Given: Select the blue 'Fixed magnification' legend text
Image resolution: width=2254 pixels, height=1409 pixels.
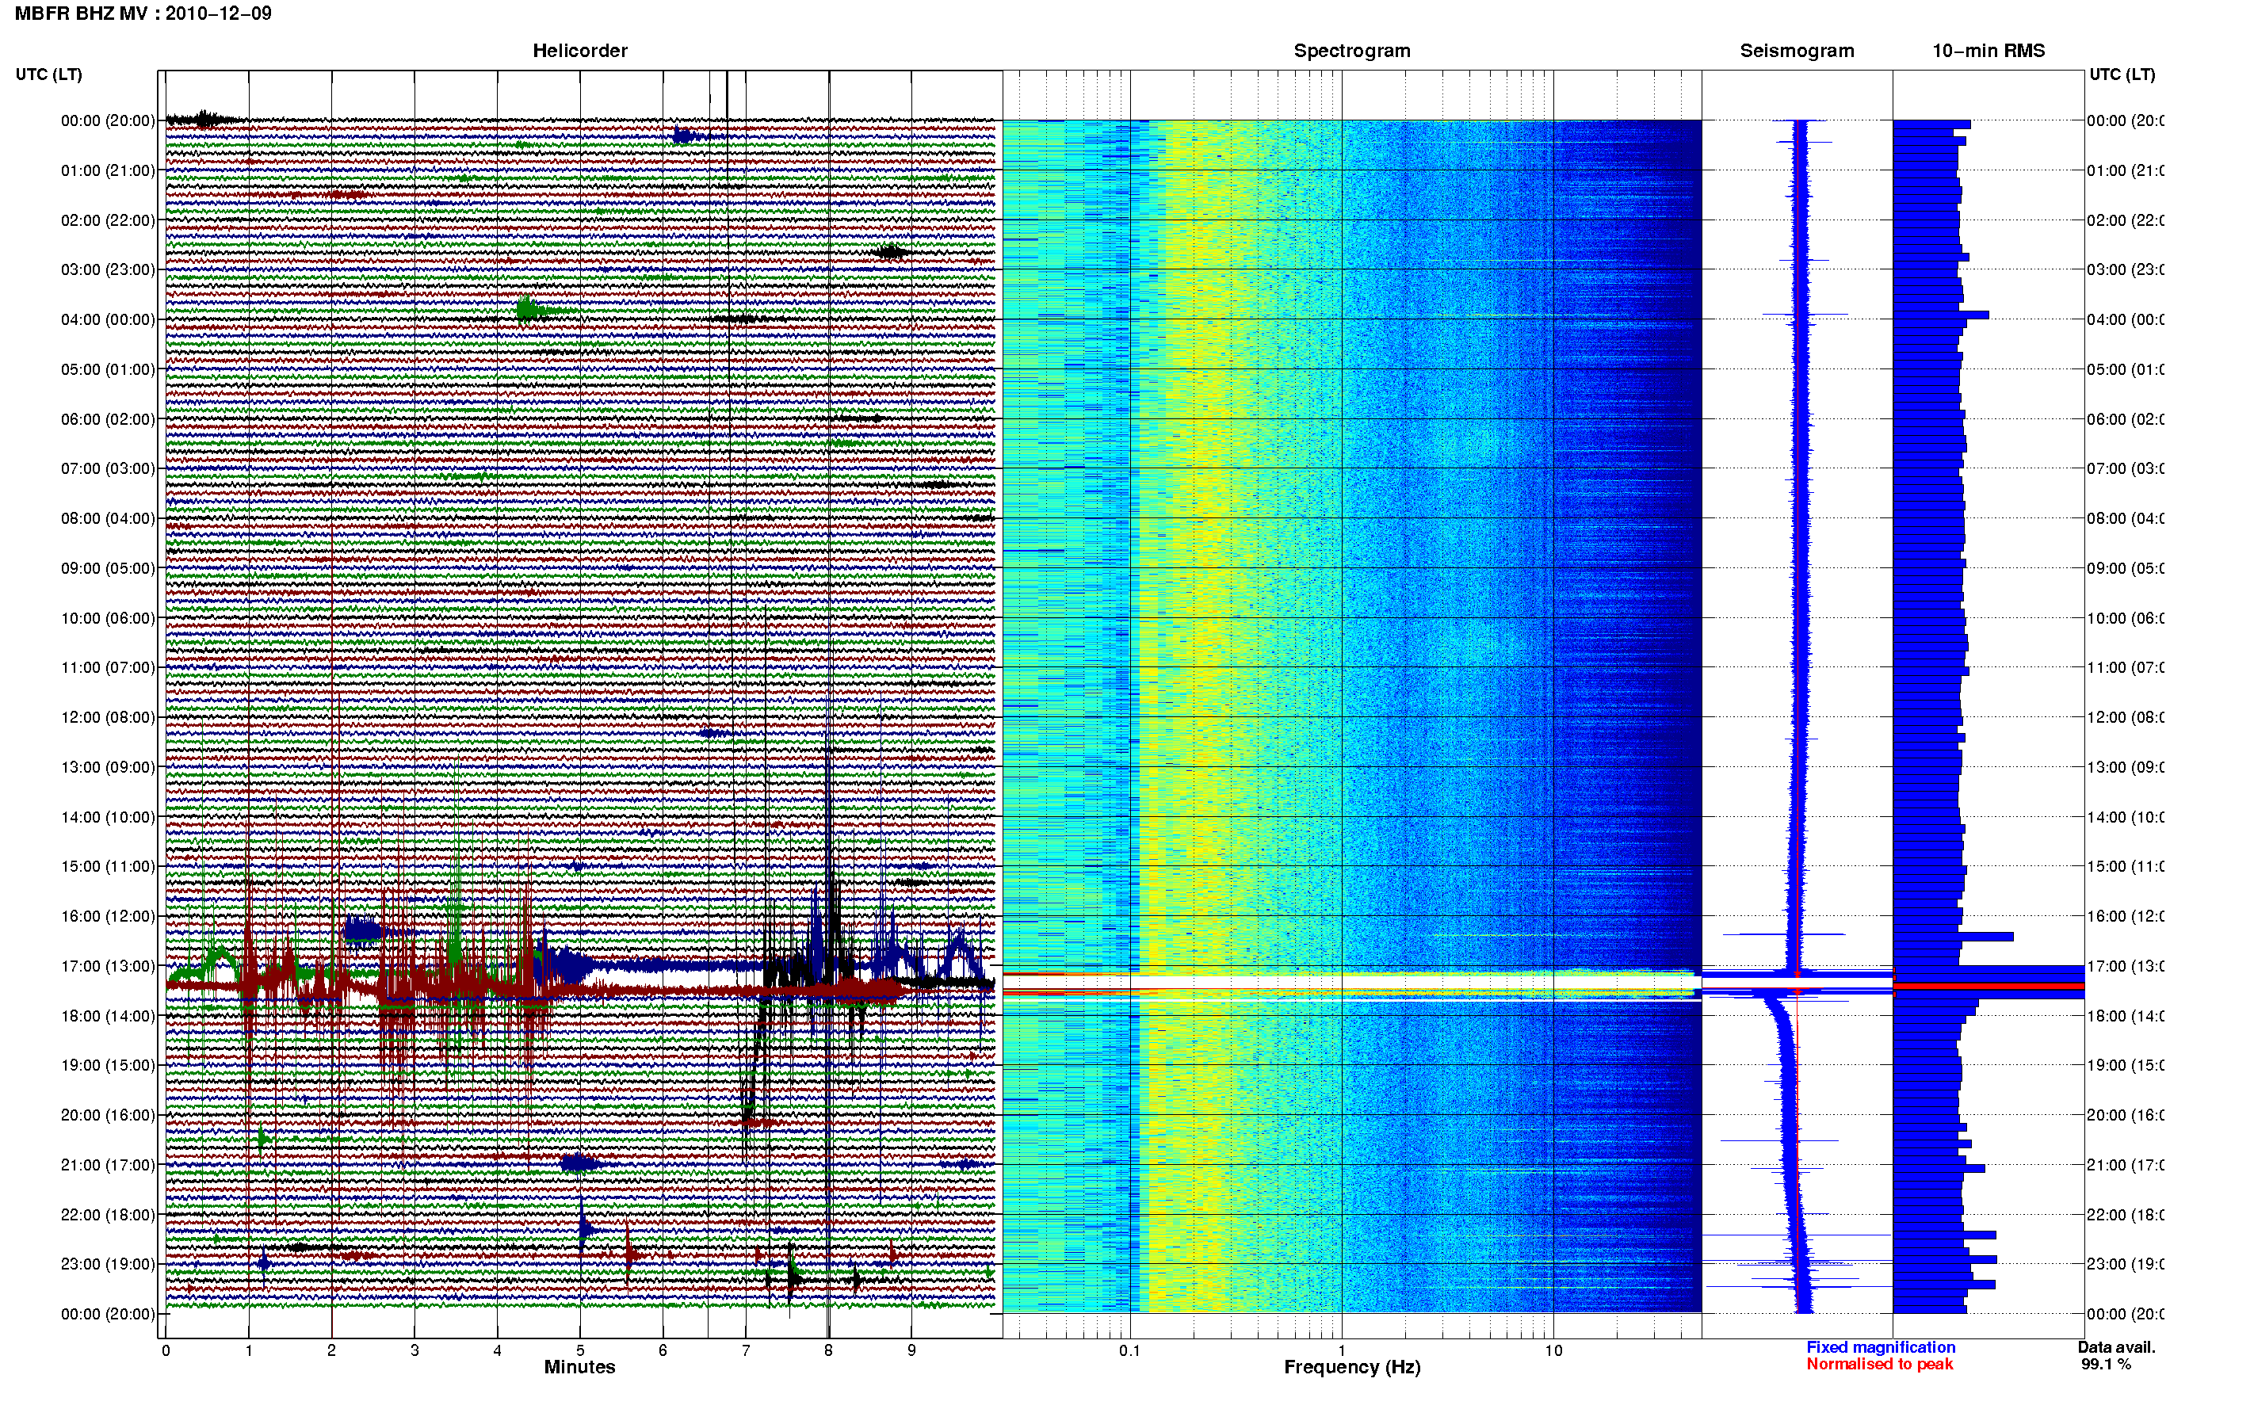Looking at the screenshot, I should tap(1881, 1347).
